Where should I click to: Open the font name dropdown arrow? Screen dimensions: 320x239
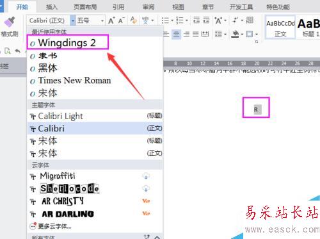[73, 21]
